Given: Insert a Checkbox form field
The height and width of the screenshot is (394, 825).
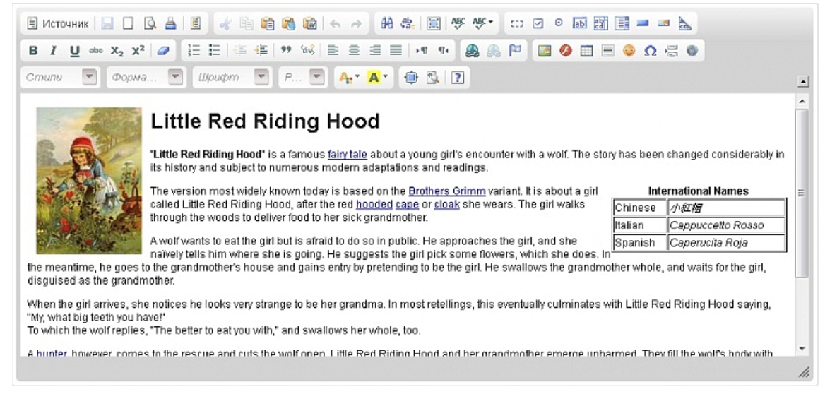Looking at the screenshot, I should (x=538, y=23).
